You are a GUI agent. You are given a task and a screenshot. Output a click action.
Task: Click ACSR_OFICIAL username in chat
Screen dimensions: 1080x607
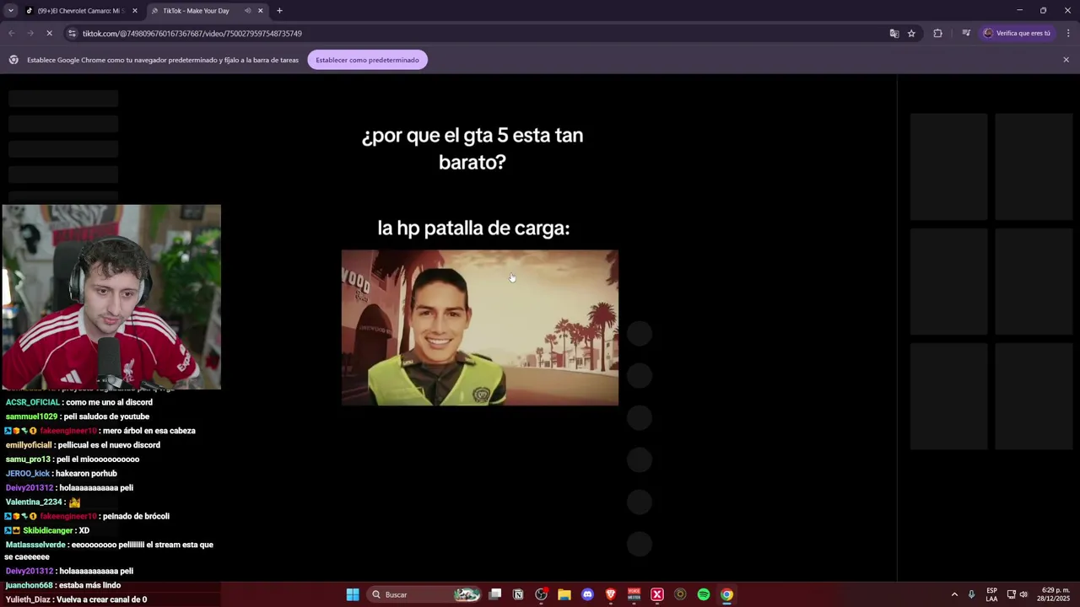(x=32, y=402)
